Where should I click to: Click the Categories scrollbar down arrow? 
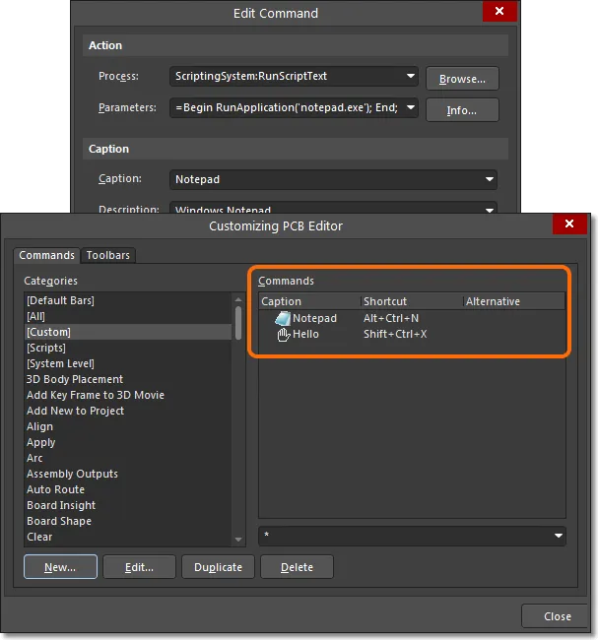238,540
